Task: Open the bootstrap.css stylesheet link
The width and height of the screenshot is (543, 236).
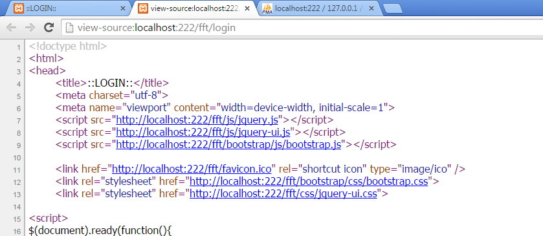Action: pos(309,181)
